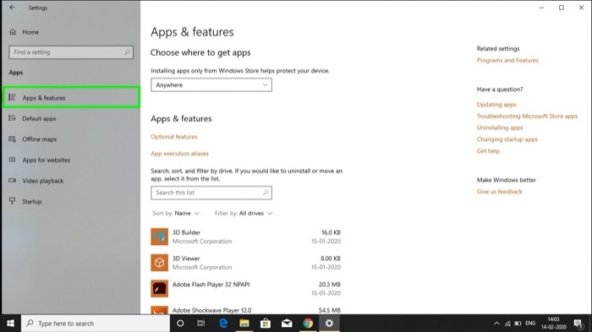Select the 3D Builder app entry
Image resolution: width=592 pixels, height=332 pixels.
pos(246,237)
